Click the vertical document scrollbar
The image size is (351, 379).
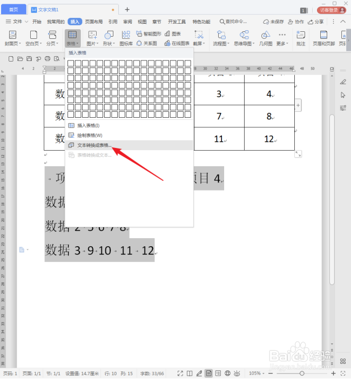tap(332, 200)
